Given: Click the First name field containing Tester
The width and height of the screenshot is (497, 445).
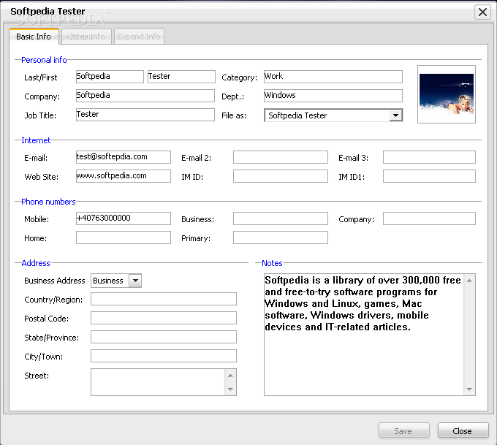Looking at the screenshot, I should (x=181, y=77).
